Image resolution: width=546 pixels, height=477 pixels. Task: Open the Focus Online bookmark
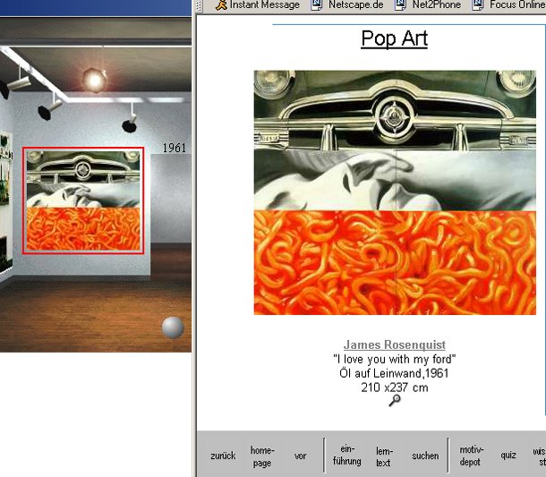click(508, 4)
